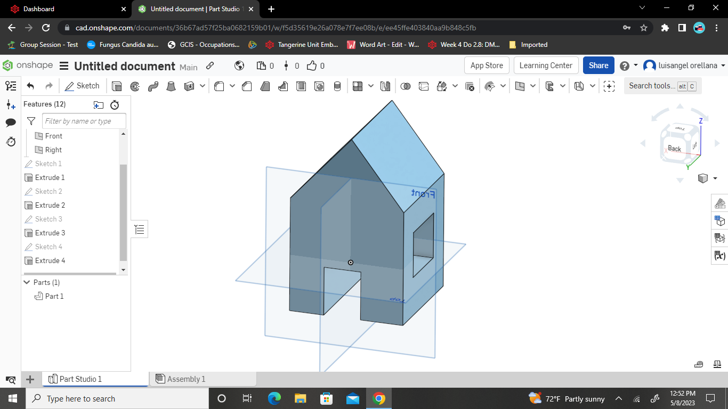The image size is (728, 409).
Task: Click the Filter by name or type field
Action: pyautogui.click(x=84, y=121)
